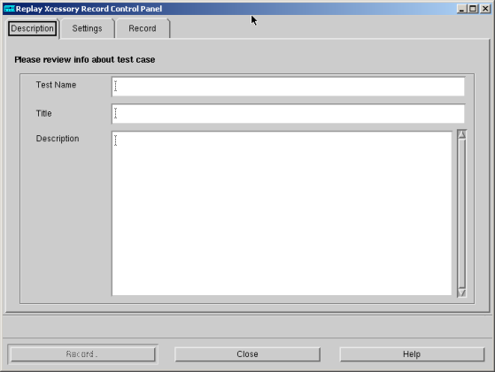Click the Test Name input field
The image size is (495, 372).
(288, 87)
